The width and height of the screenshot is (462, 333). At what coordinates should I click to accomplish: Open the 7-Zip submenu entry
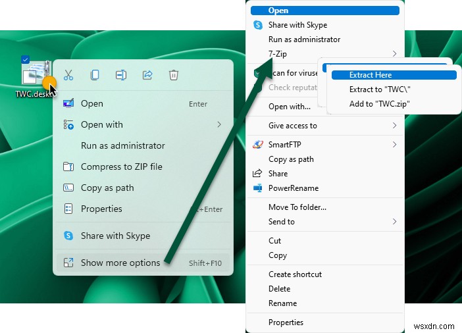325,54
